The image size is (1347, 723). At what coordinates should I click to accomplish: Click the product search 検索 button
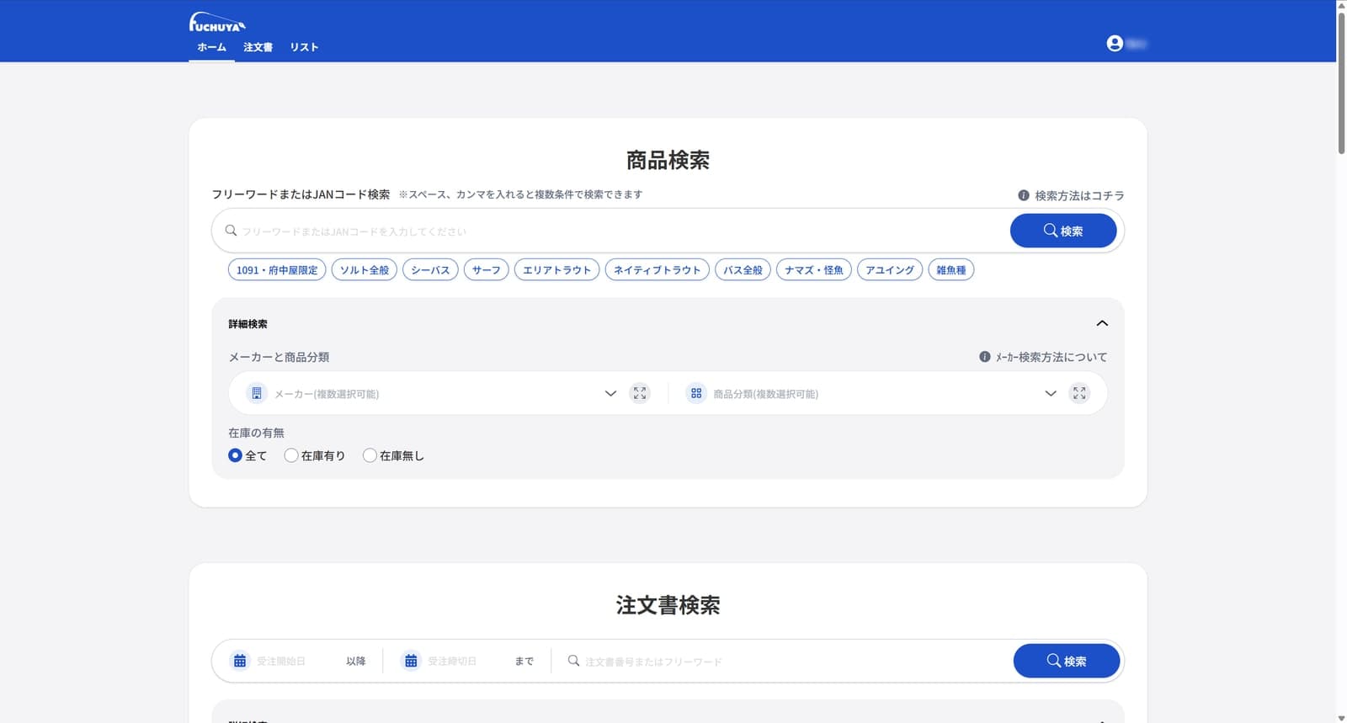click(x=1062, y=231)
